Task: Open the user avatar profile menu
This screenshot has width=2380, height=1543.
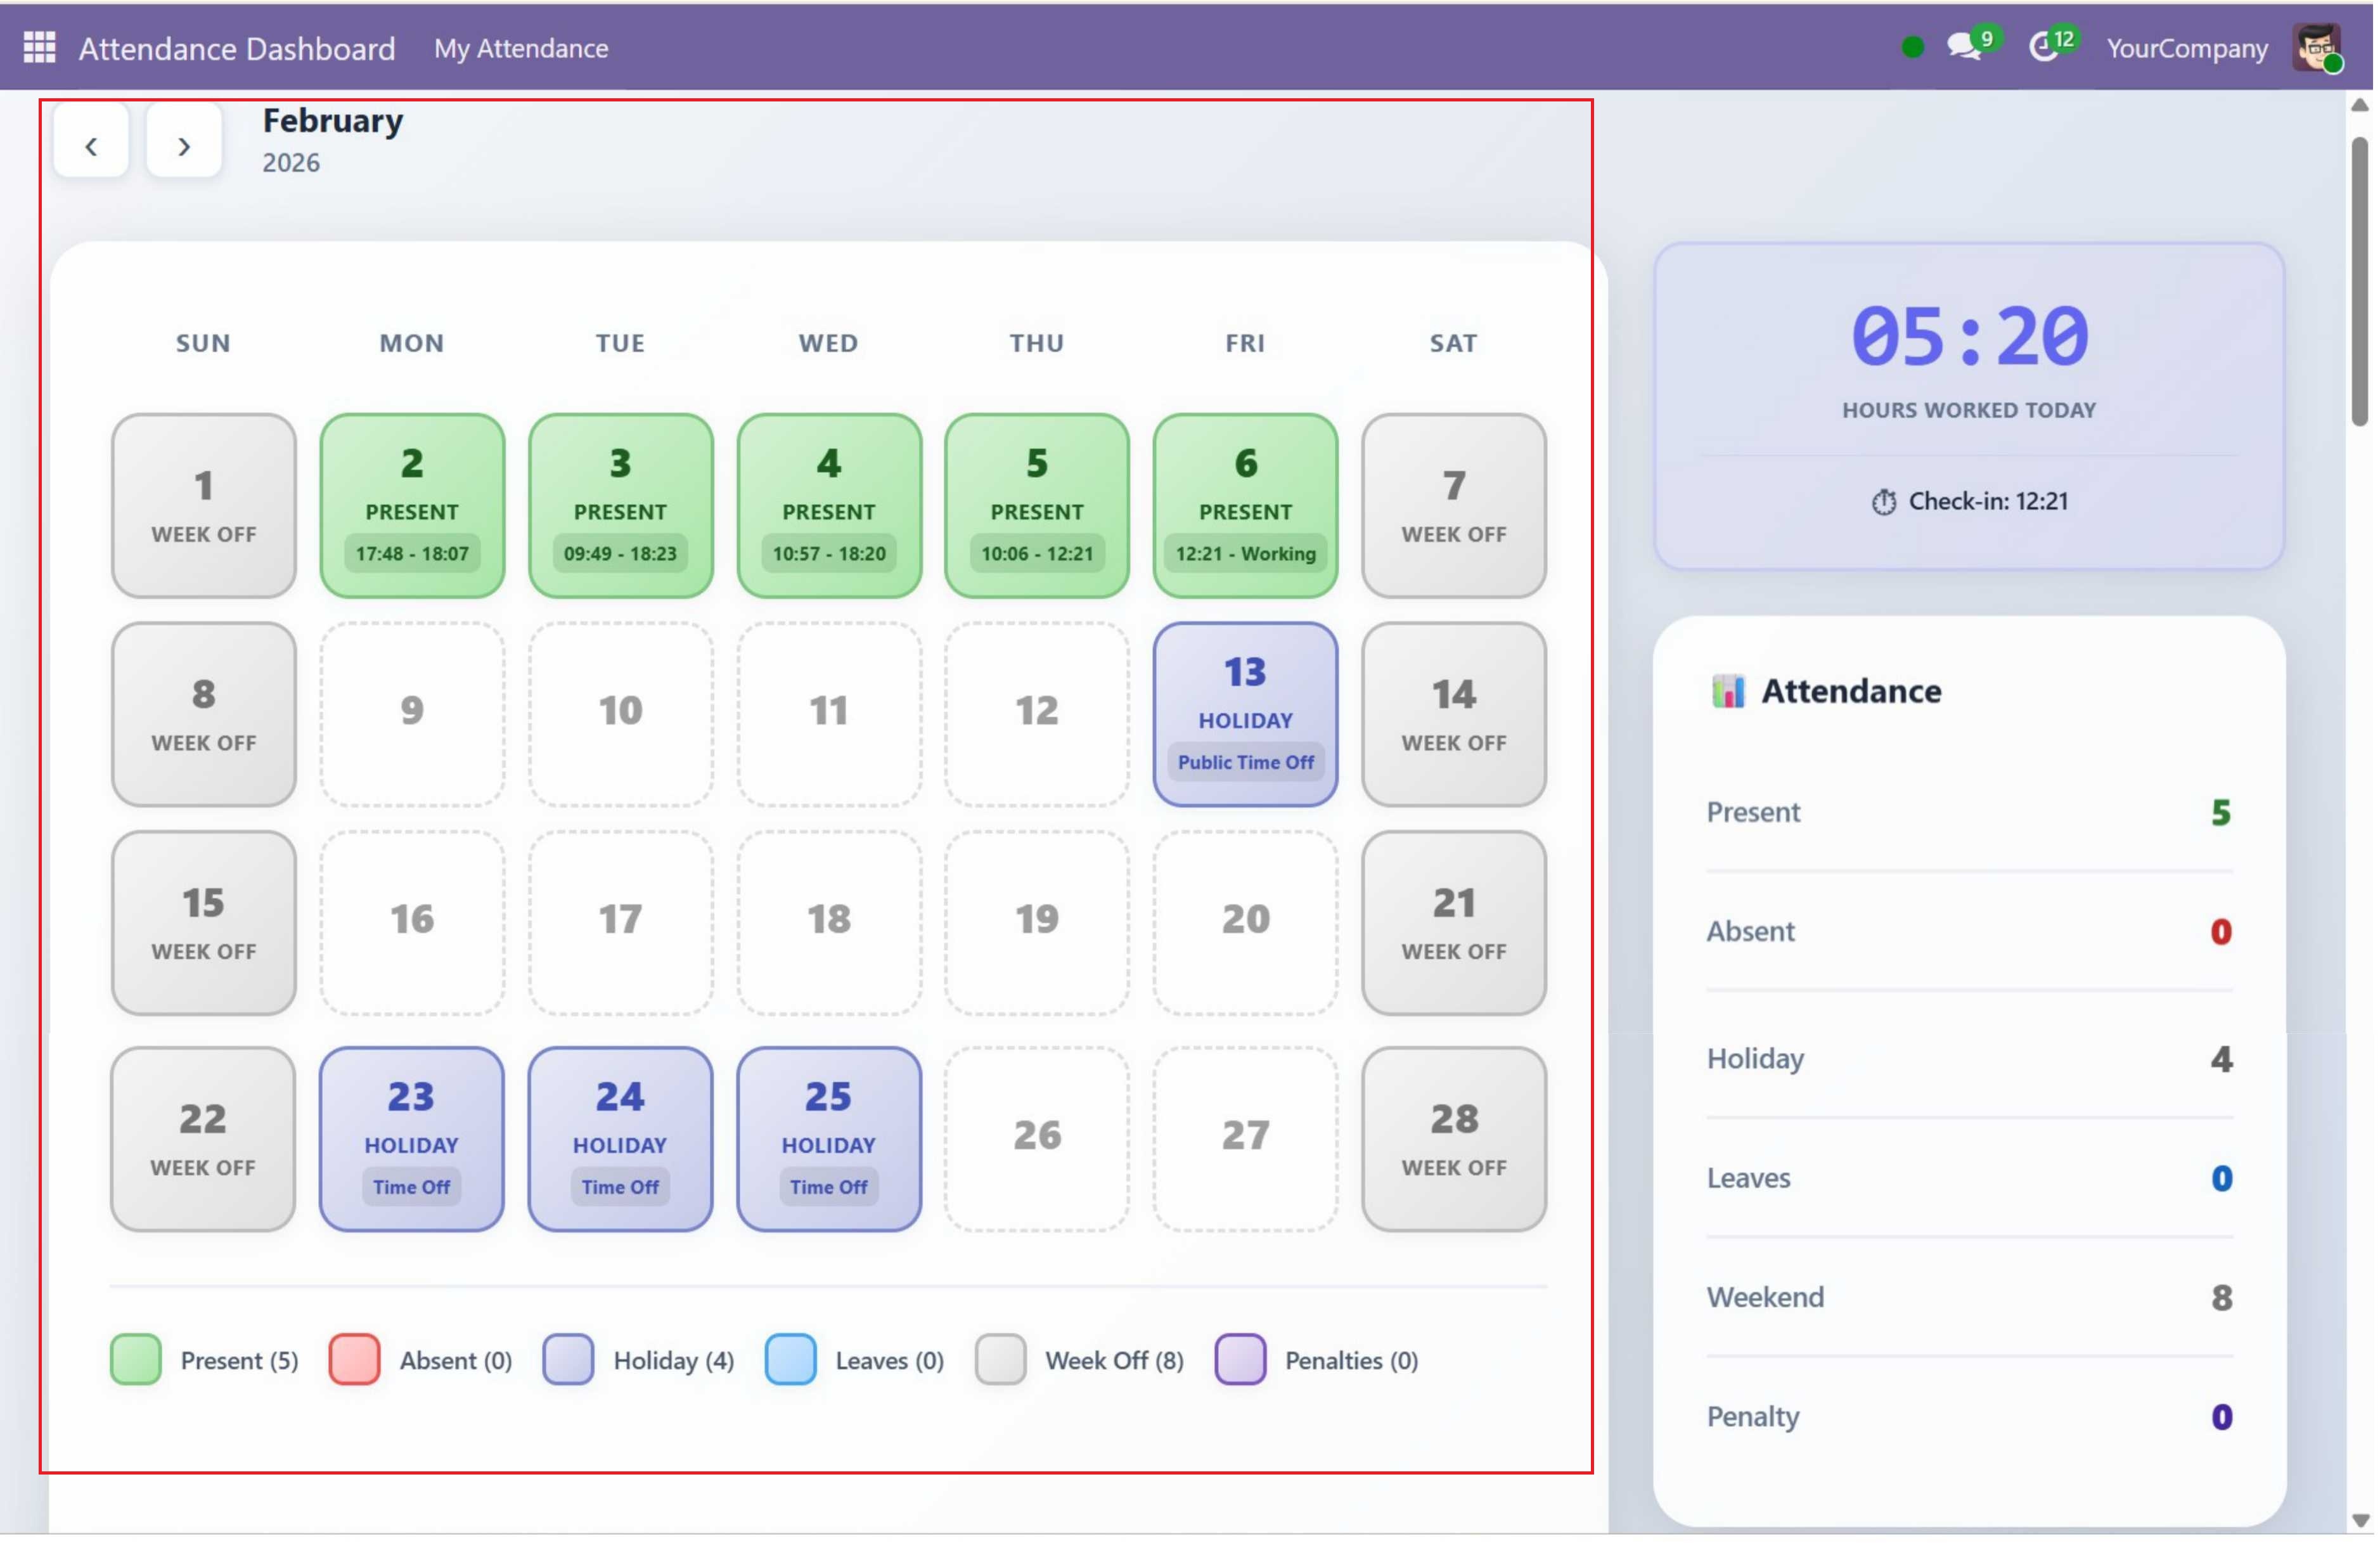Action: click(x=2317, y=47)
